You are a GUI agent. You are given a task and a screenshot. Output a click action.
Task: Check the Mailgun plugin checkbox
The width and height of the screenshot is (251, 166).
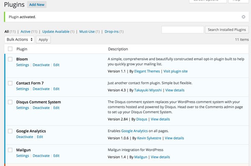click(x=10, y=150)
